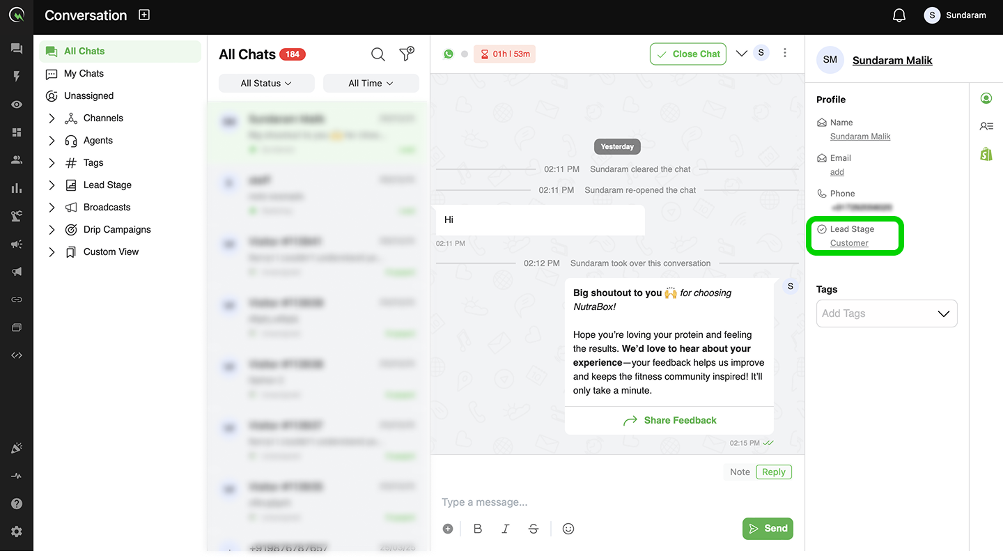Click the search chats magnifier icon
This screenshot has width=1003, height=558.
pyautogui.click(x=378, y=54)
